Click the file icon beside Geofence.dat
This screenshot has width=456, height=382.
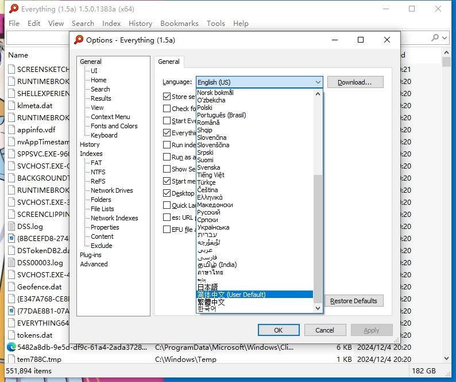tap(11, 286)
